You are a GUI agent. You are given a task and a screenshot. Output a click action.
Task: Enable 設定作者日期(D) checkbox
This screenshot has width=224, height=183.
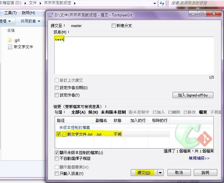coord(57,87)
